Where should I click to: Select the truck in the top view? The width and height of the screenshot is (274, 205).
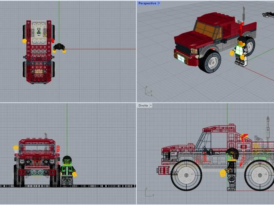click(x=39, y=52)
